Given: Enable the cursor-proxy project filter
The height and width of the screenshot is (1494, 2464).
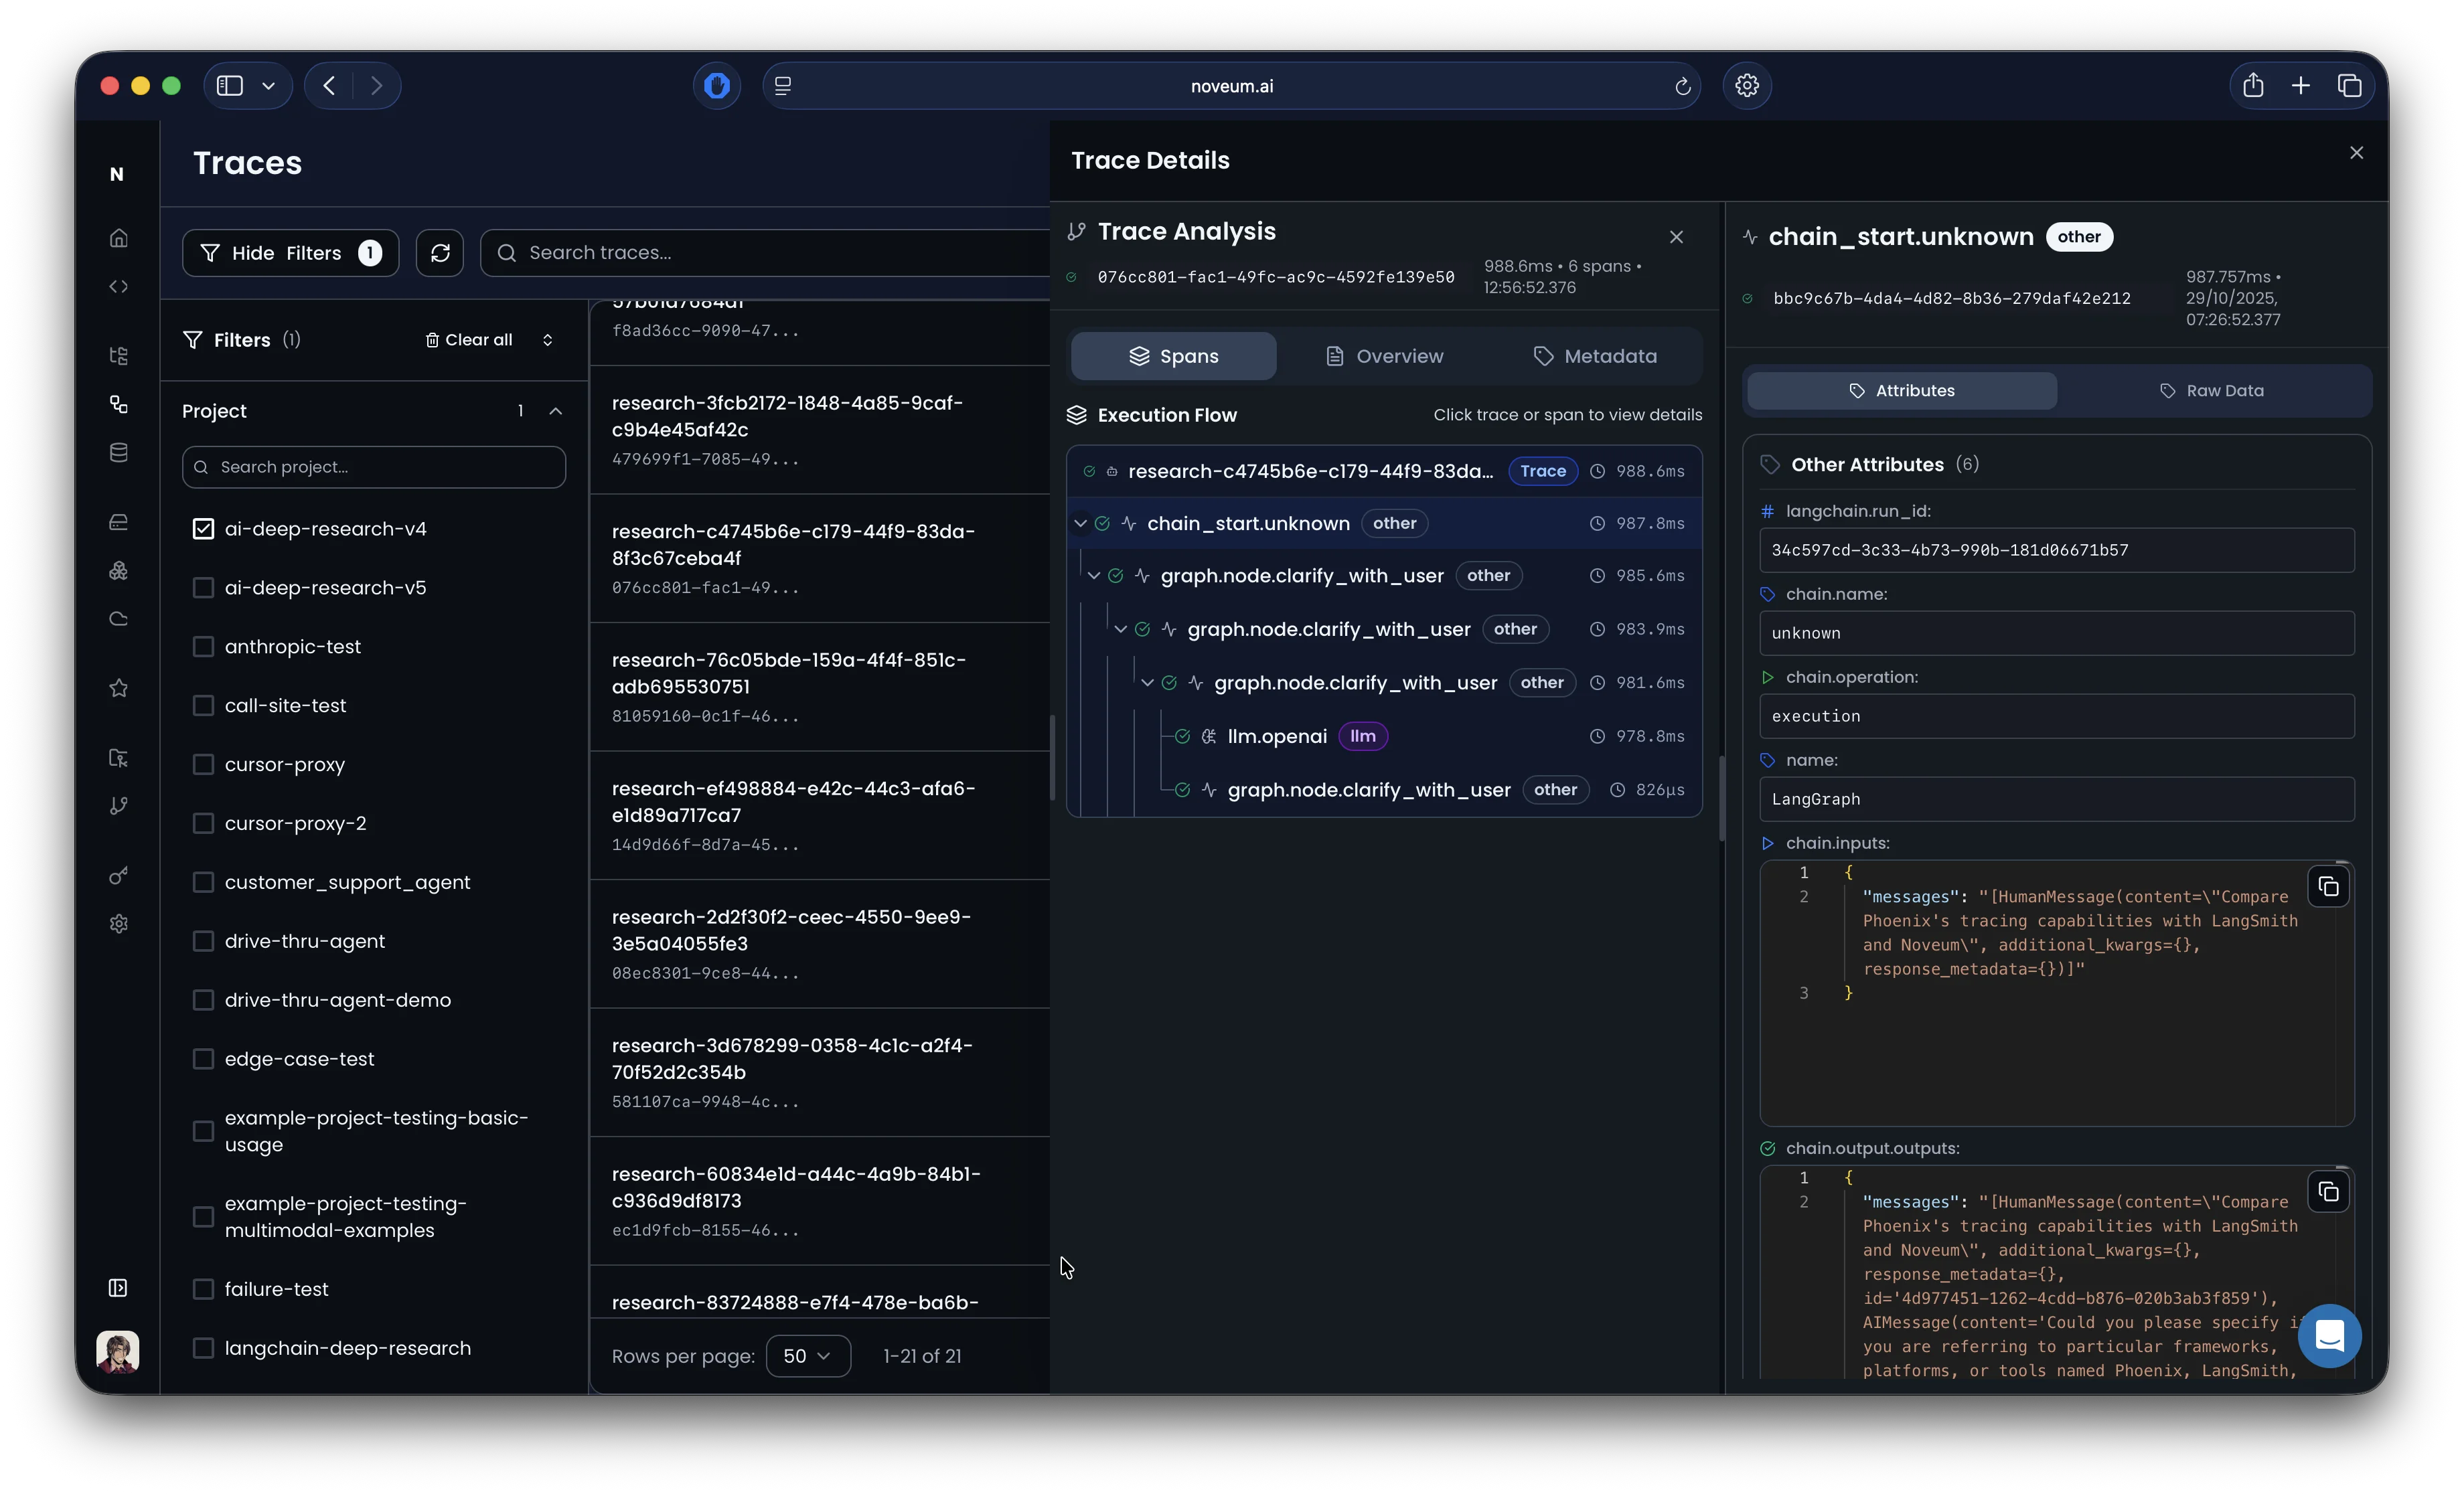Looking at the screenshot, I should [203, 765].
